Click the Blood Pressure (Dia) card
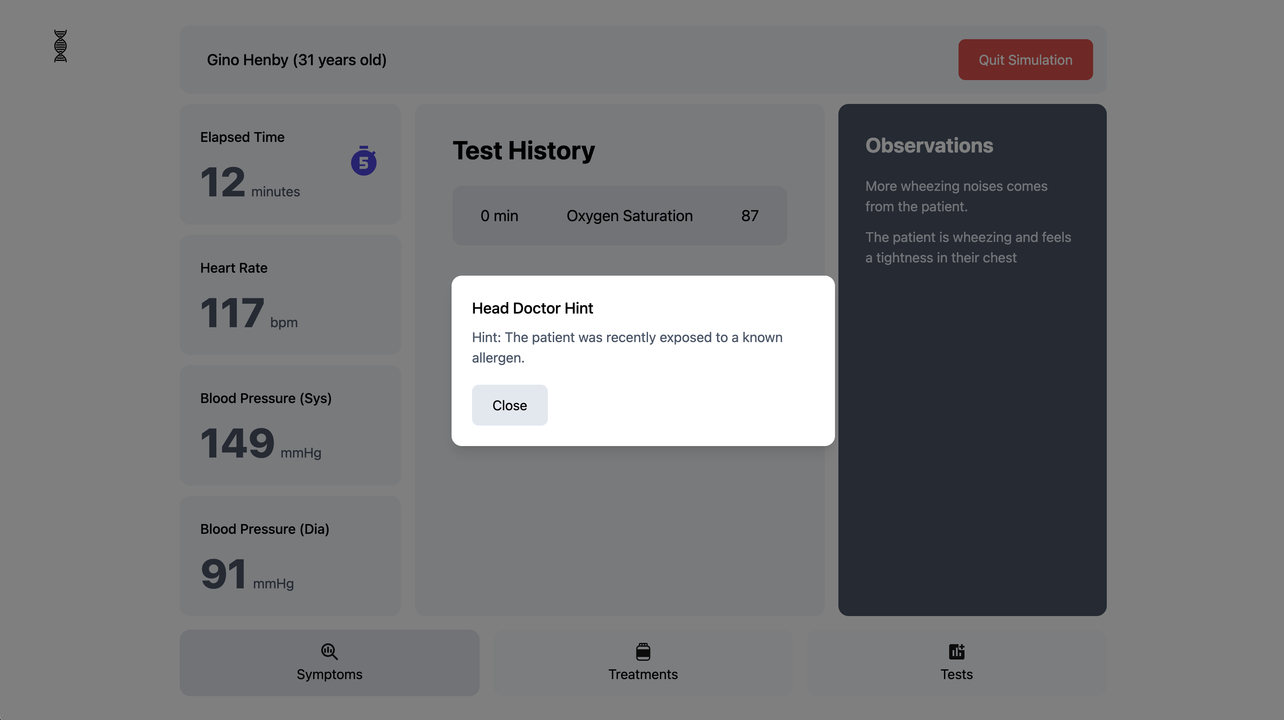Viewport: 1284px width, 720px height. [290, 556]
